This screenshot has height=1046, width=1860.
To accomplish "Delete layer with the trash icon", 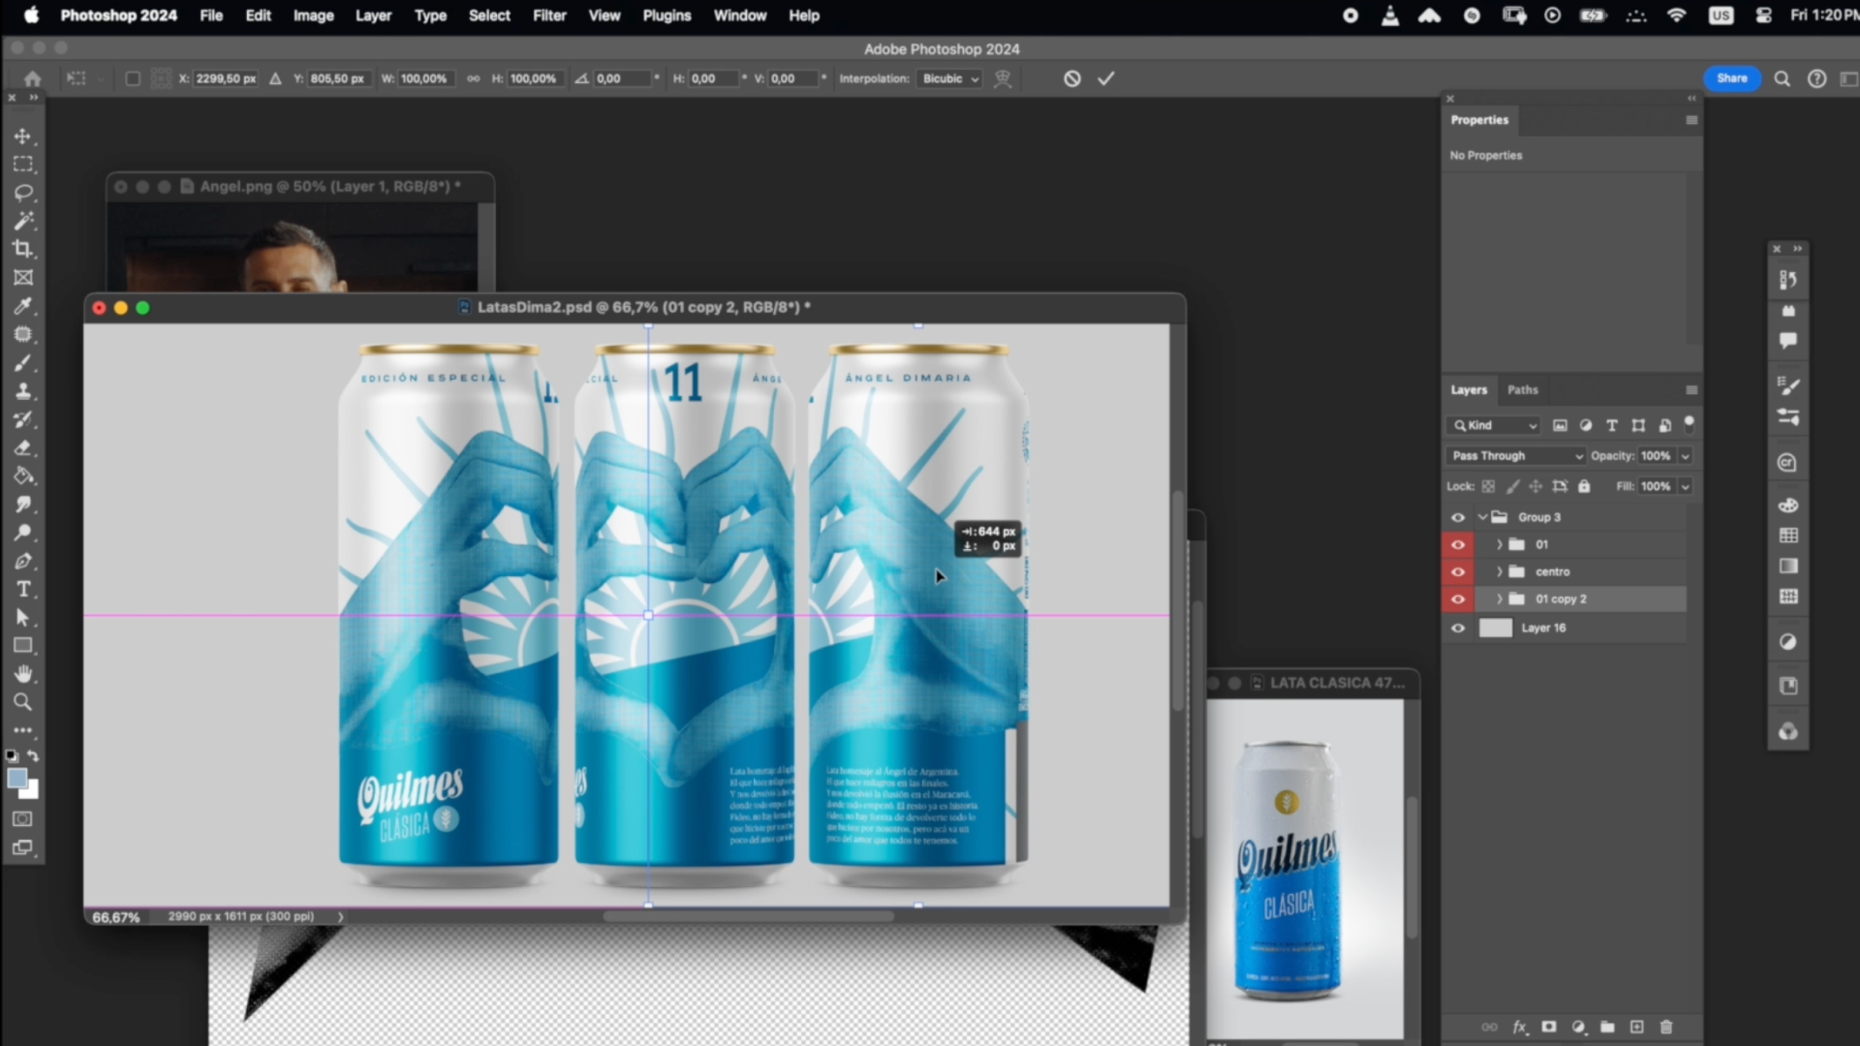I will pos(1666,1027).
